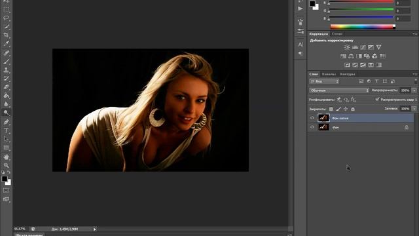Toggle lock all padlock next to 'Закрепить'
419x236 pixels.
pyautogui.click(x=353, y=109)
